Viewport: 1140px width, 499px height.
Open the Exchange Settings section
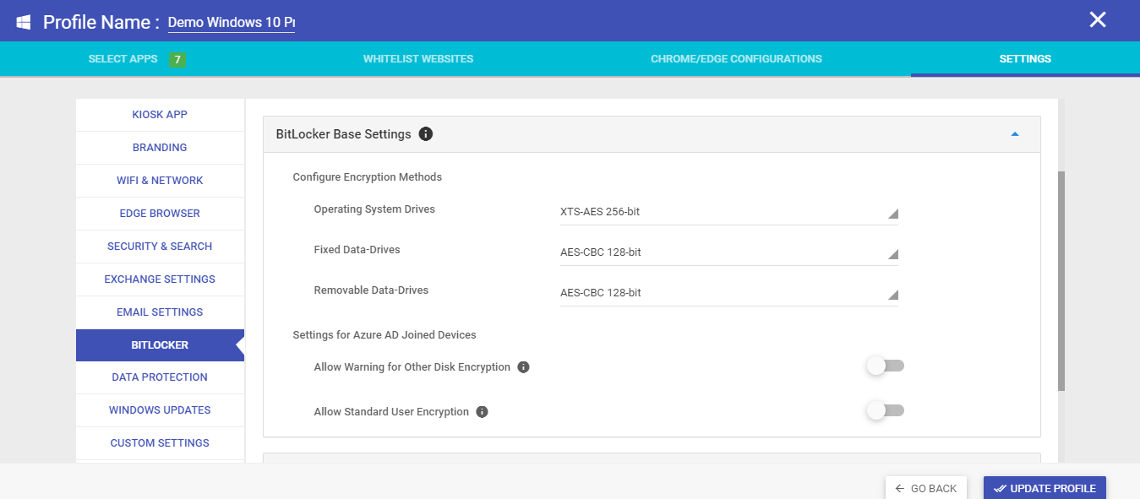(160, 279)
